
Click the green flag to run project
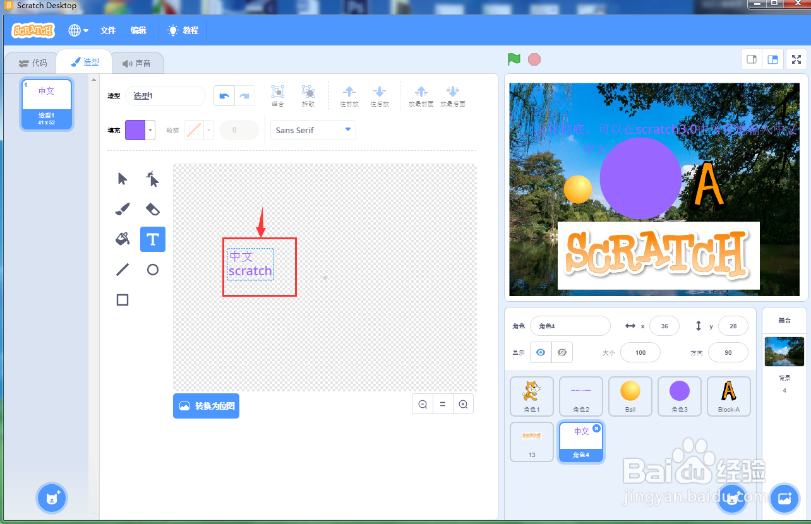tap(514, 59)
